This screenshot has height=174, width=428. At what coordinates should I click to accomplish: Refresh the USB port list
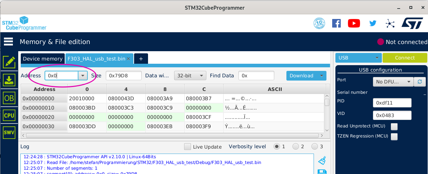point(419,81)
